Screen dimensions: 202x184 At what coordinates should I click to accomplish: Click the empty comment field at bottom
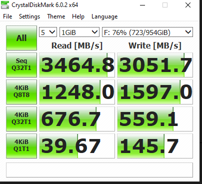pyautogui.click(x=99, y=170)
